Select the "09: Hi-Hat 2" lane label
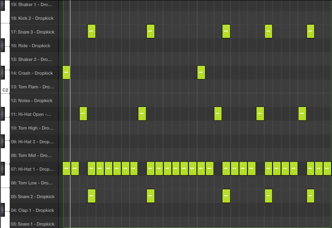 tap(32, 142)
